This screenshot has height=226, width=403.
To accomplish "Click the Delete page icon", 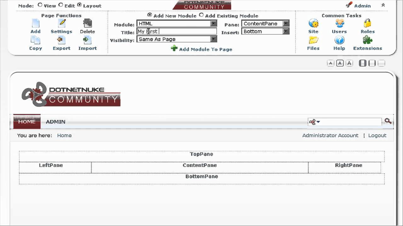I will click(87, 23).
